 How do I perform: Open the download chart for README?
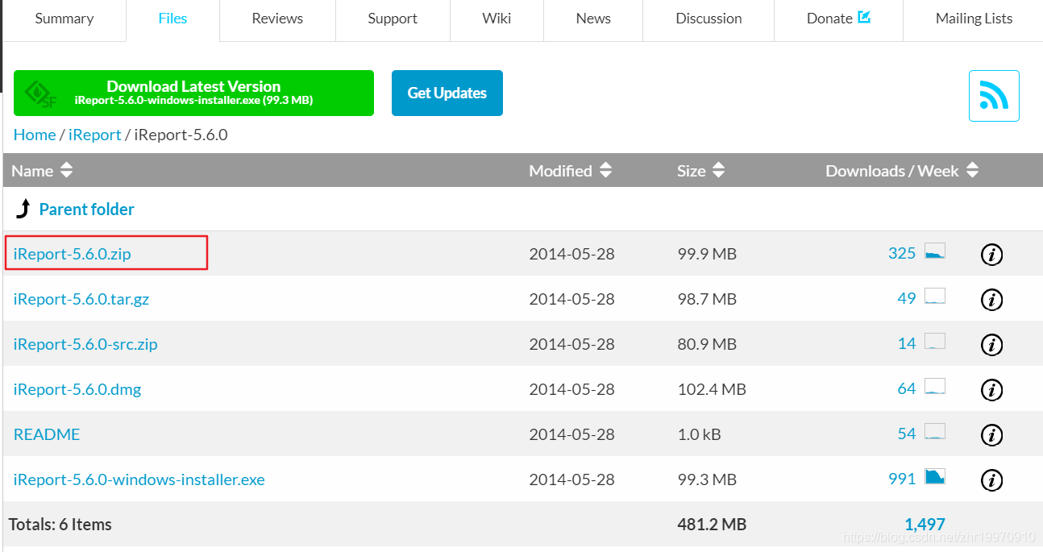(935, 431)
